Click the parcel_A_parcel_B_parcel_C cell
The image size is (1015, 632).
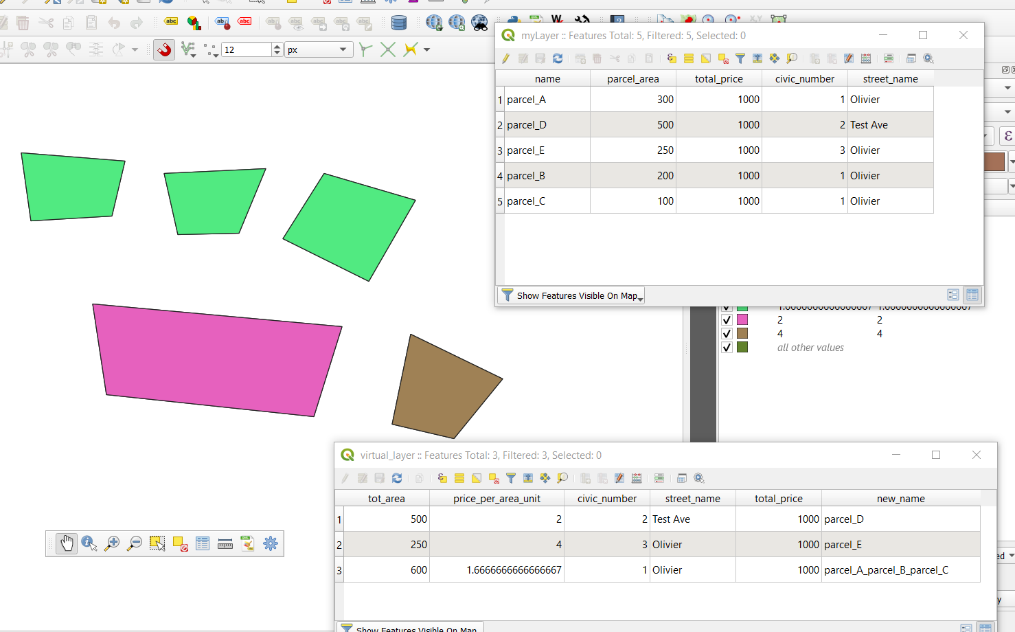tap(901, 570)
